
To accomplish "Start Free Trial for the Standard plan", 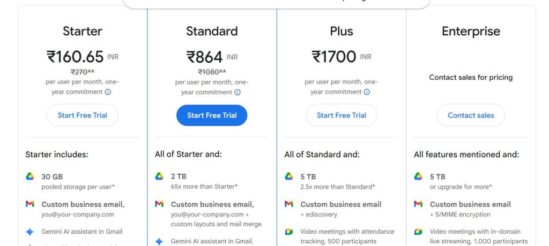I will pos(212,116).
